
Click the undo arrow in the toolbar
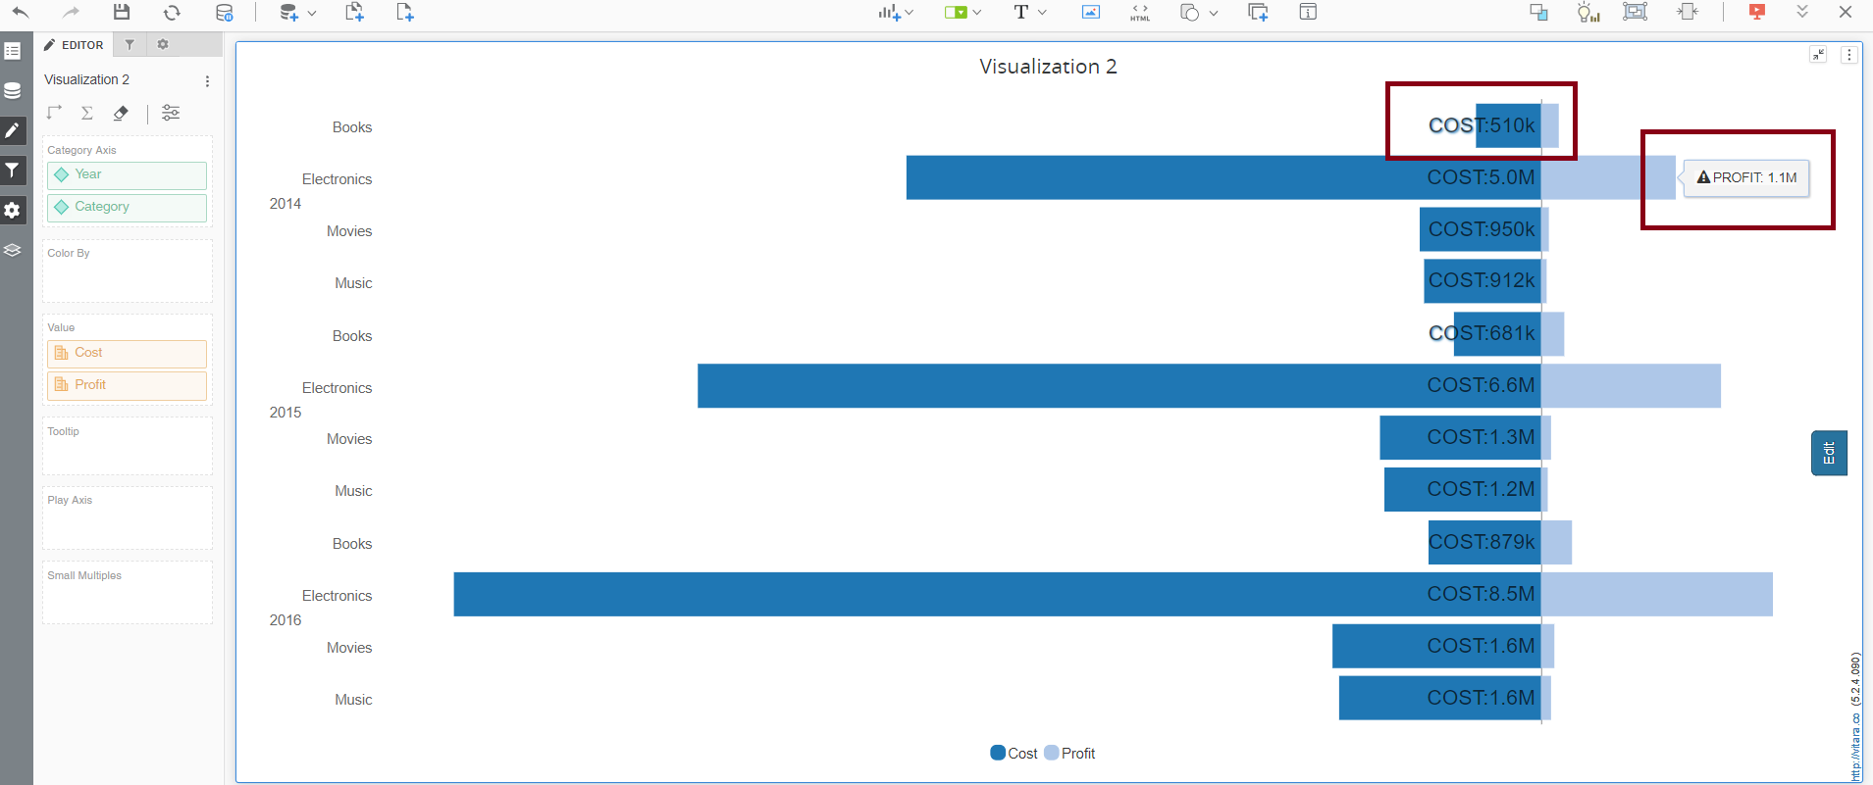21,13
